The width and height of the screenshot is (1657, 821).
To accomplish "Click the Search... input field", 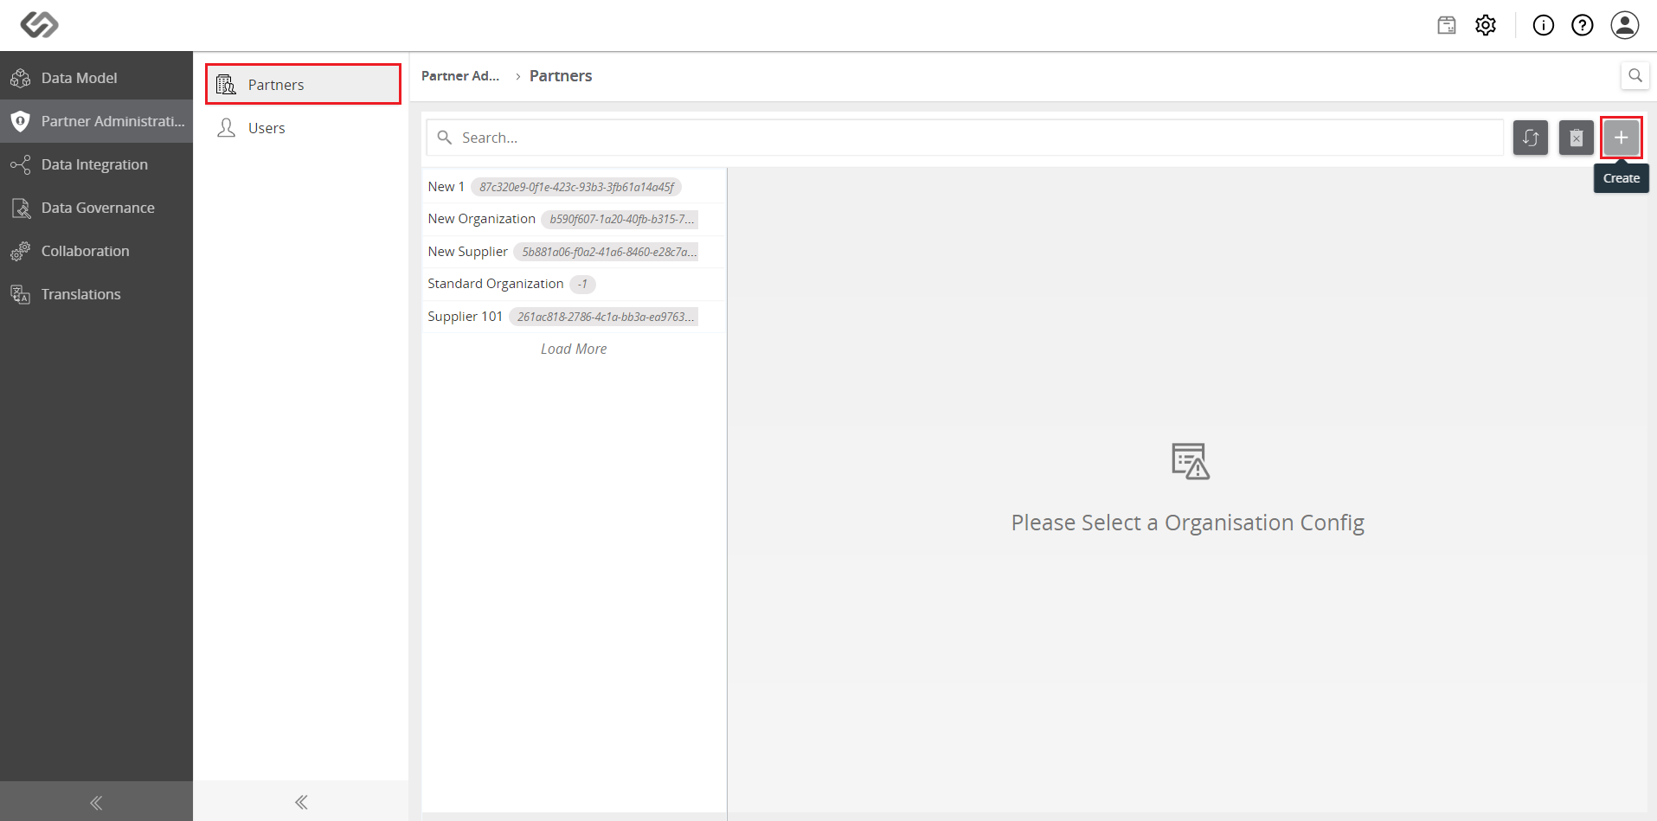I will point(965,138).
